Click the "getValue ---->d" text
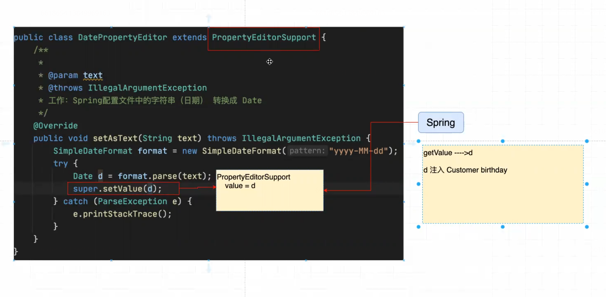This screenshot has height=297, width=606. pyautogui.click(x=448, y=153)
